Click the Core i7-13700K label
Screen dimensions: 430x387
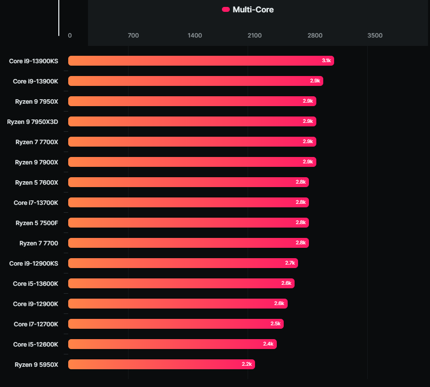point(36,203)
